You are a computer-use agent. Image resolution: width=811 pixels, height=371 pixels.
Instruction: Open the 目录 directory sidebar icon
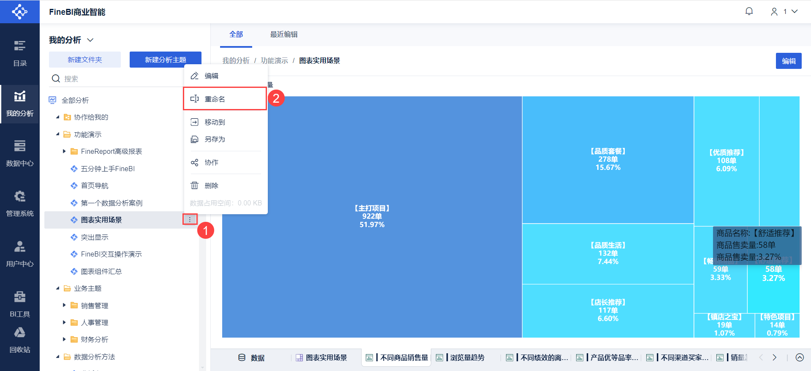pyautogui.click(x=20, y=46)
